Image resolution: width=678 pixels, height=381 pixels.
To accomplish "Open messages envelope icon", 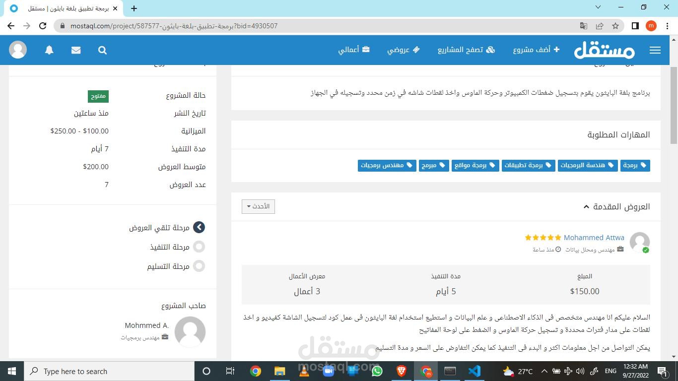I will [x=76, y=50].
